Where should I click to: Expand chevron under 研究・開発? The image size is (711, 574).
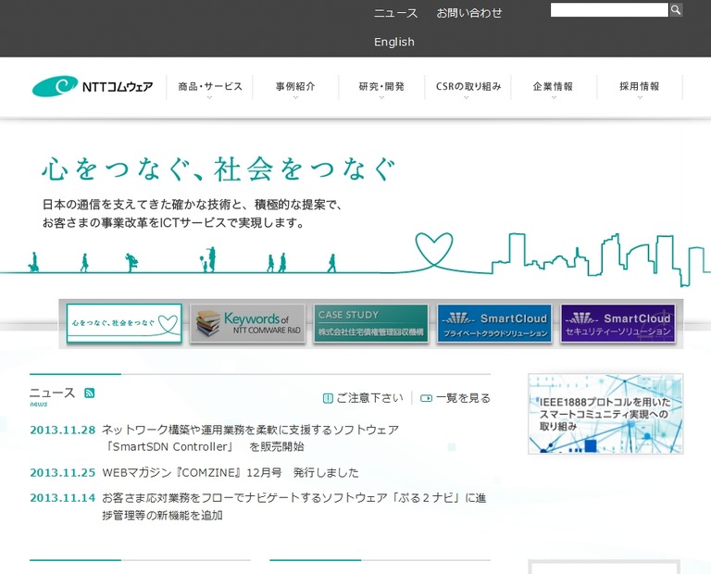(x=381, y=97)
